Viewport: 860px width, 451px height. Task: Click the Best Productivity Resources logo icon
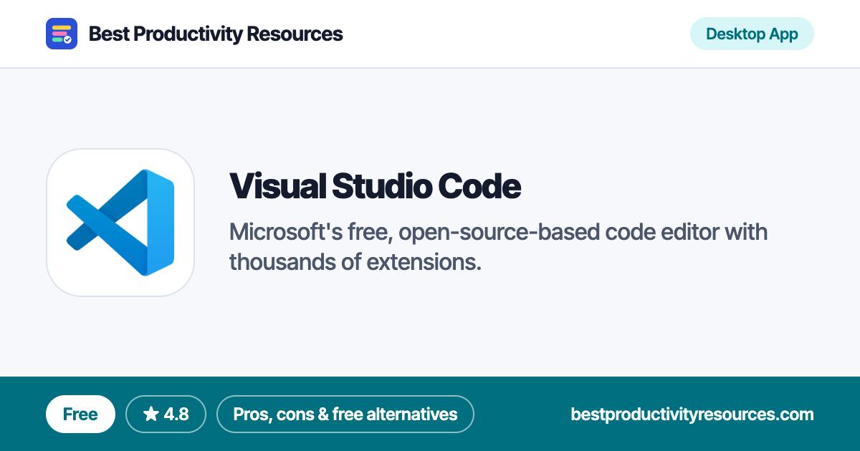pyautogui.click(x=62, y=34)
